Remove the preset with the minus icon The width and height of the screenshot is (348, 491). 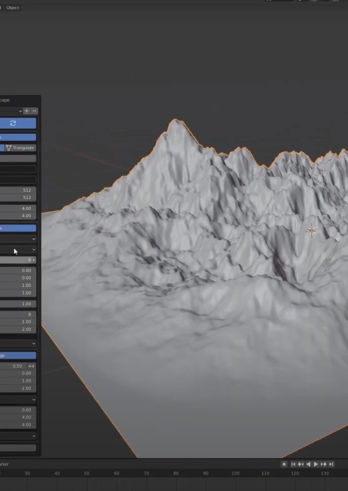click(34, 111)
